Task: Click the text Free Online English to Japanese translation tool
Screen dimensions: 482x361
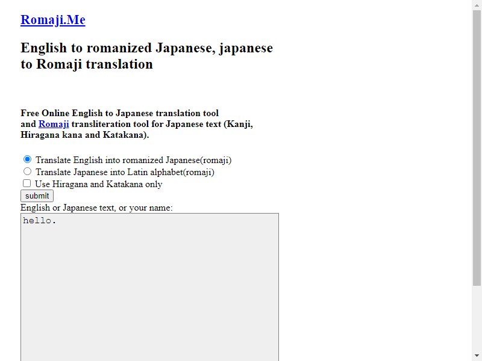Action: point(119,113)
